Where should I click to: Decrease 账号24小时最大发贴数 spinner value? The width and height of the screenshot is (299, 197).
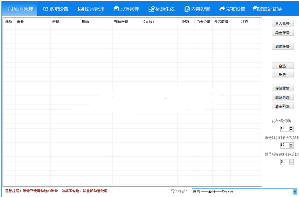pyautogui.click(x=291, y=147)
